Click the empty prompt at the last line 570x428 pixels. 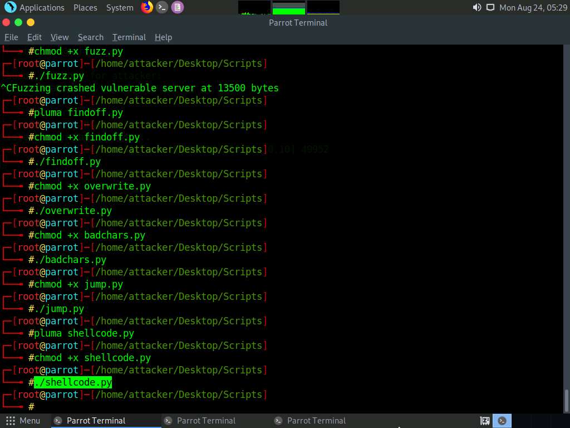point(31,406)
